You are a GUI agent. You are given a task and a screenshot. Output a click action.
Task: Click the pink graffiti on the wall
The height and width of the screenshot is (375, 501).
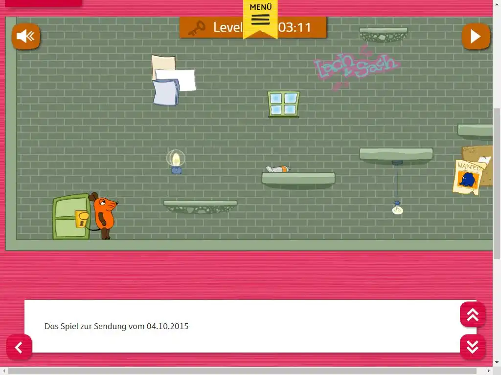click(356, 67)
